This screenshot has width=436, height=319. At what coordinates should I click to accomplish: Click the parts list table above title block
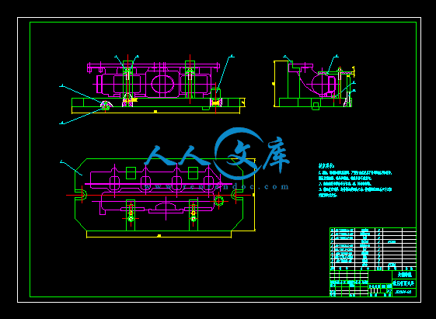pos(373,249)
